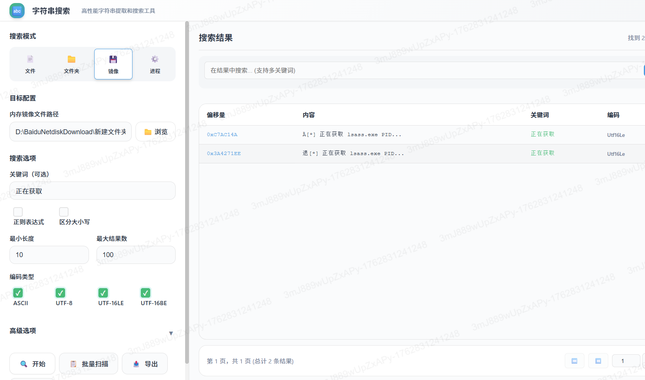
Task: Select the 文件夹 search mode
Action: pyautogui.click(x=72, y=64)
